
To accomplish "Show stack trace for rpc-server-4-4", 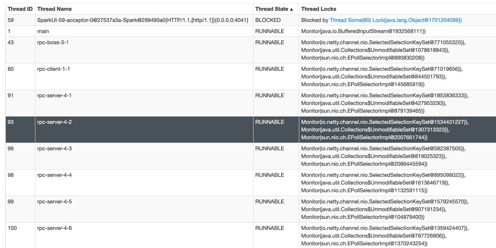I will click(x=54, y=175).
